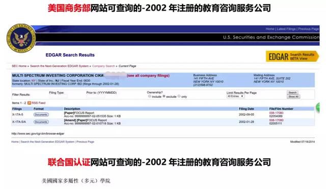Click the see all company filings link
The width and height of the screenshot is (326, 189).
point(148,75)
